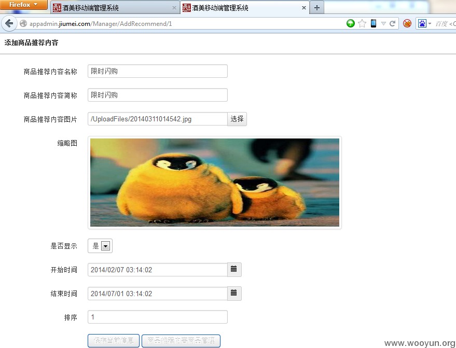
Task: Click the crossed-out fox extension icon
Action: [407, 23]
